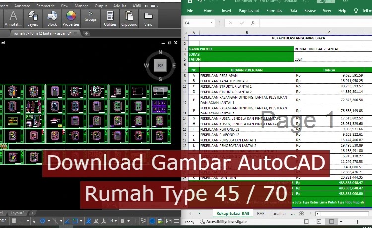Open AutoCAD status bar customization menu

[x=177, y=221]
